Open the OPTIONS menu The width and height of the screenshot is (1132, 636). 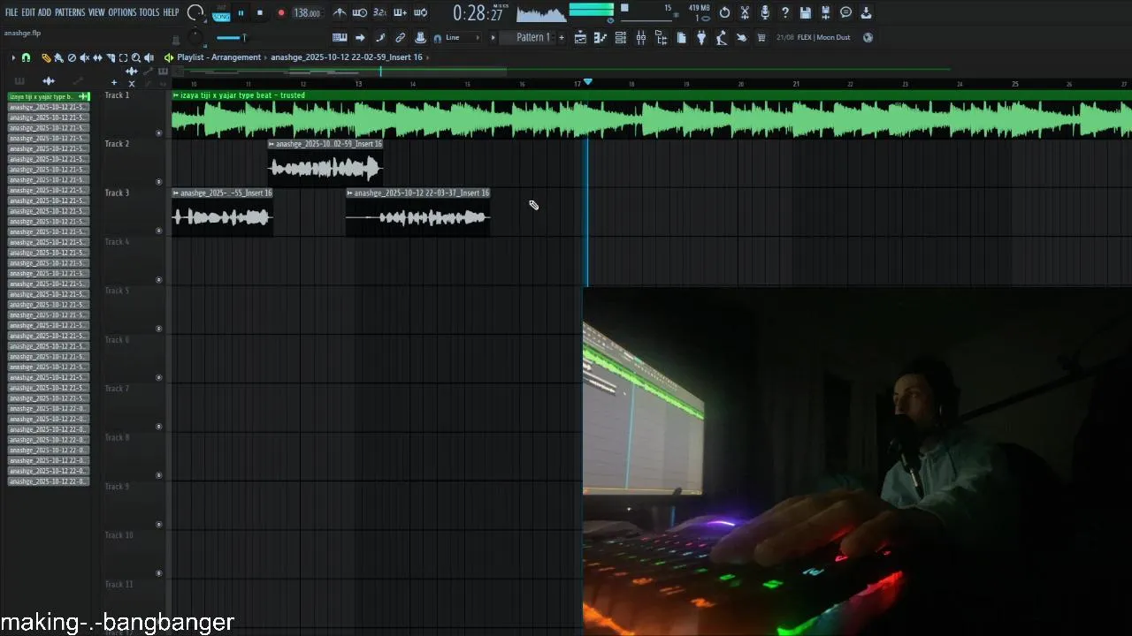pos(122,12)
